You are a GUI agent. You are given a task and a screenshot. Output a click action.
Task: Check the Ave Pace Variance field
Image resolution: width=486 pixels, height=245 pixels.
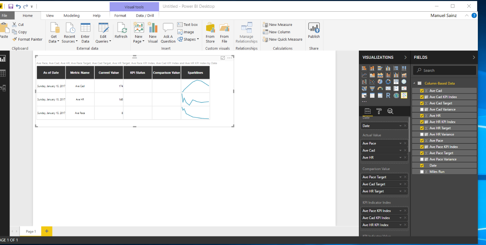click(x=422, y=159)
